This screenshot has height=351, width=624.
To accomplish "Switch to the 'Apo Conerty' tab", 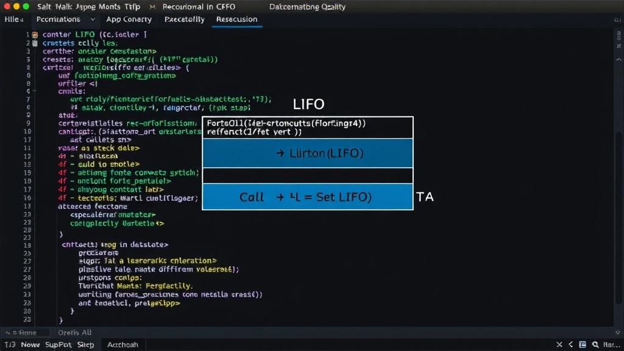I will coord(129,19).
